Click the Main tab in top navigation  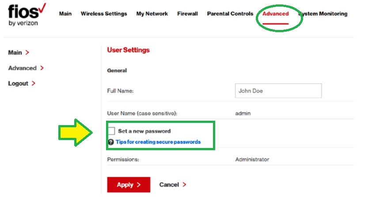65,14
